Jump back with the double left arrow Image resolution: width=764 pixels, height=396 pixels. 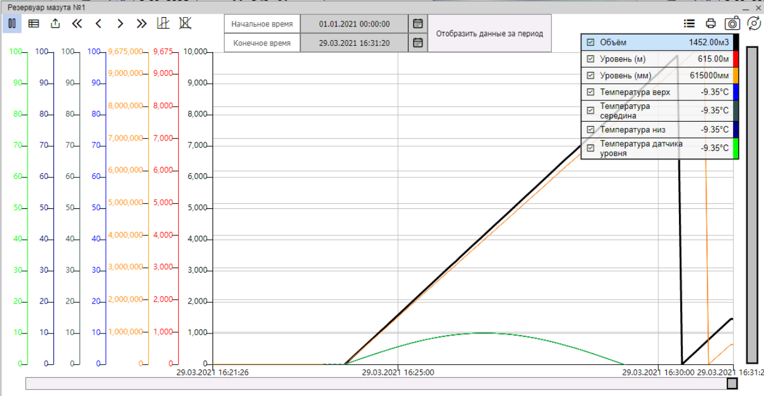click(x=77, y=24)
